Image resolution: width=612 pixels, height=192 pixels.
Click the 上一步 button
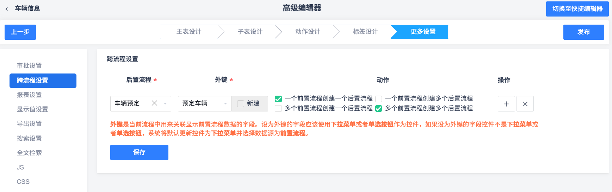click(x=20, y=32)
